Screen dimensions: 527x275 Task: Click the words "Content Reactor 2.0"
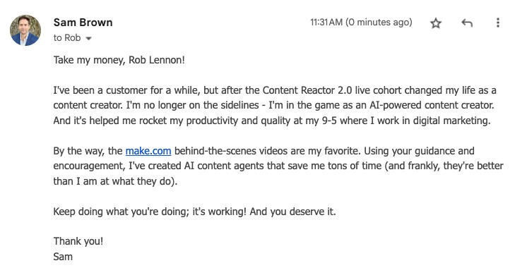pos(307,90)
